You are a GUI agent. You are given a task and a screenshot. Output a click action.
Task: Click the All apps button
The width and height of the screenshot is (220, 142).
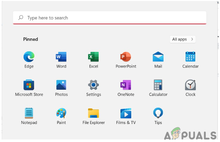(182, 39)
